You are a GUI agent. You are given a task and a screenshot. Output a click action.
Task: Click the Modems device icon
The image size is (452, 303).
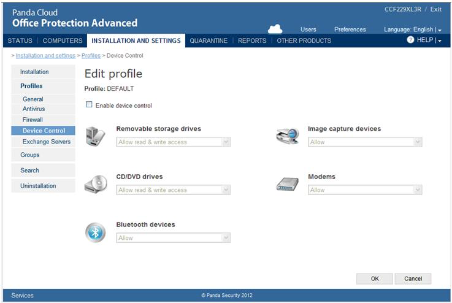point(288,184)
